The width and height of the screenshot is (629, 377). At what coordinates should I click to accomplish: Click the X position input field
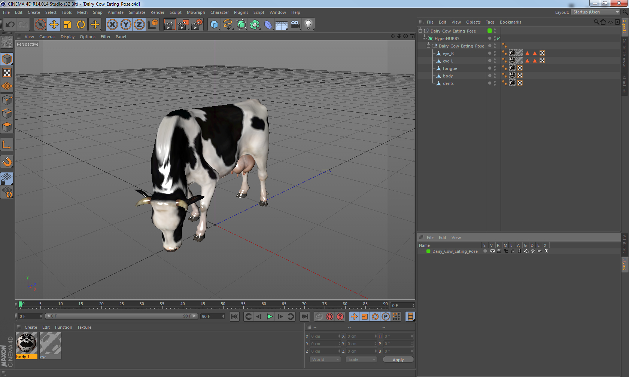325,336
